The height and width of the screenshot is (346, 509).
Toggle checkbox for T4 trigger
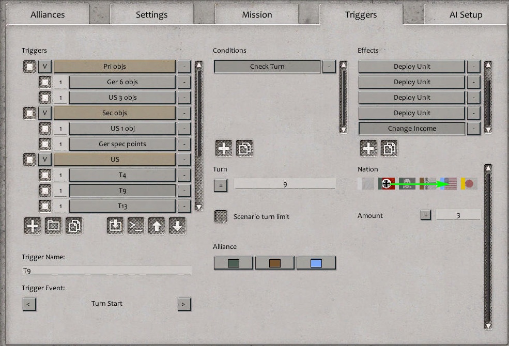pyautogui.click(x=45, y=175)
